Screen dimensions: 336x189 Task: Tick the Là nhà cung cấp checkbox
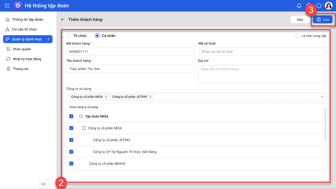pyautogui.click(x=298, y=36)
